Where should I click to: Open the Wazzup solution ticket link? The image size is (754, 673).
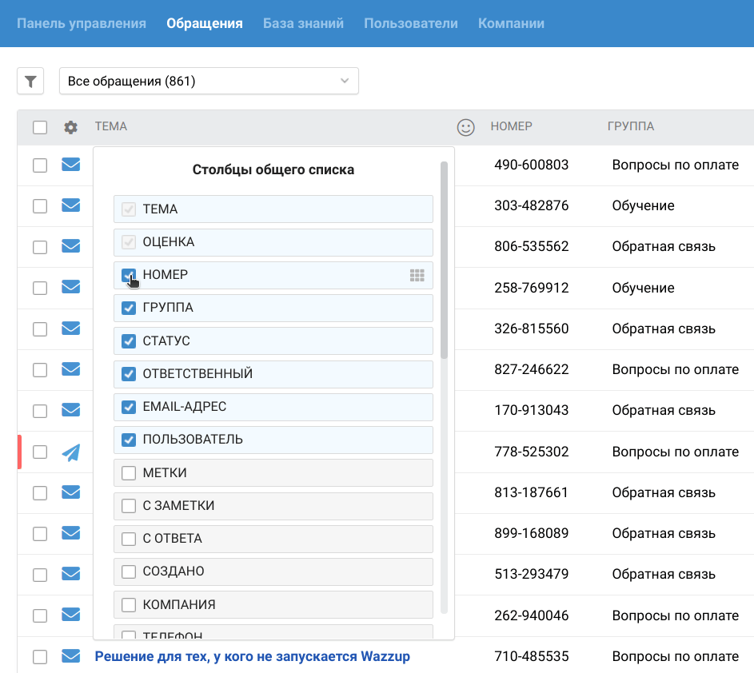tap(252, 657)
